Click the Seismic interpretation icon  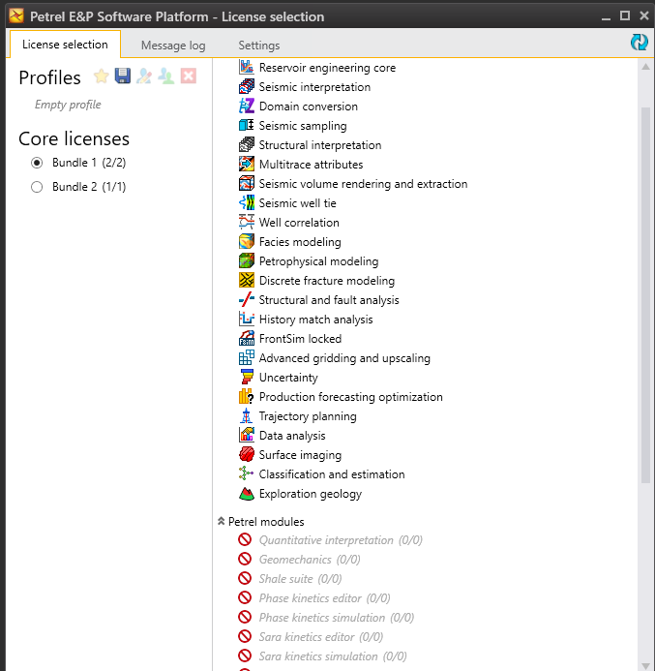tap(247, 87)
